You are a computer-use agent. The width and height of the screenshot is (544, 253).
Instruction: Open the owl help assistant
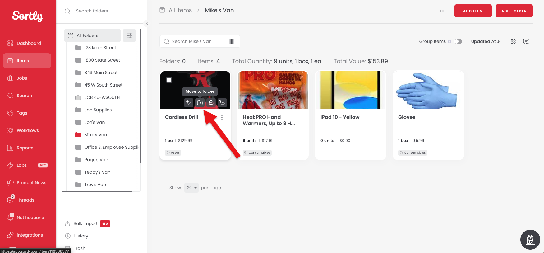click(x=530, y=240)
